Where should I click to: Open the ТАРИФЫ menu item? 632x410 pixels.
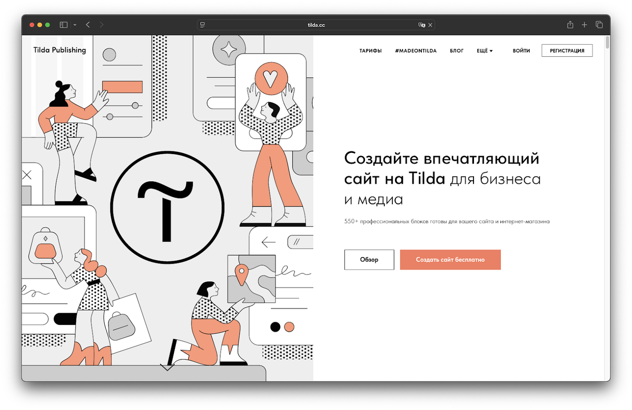tap(371, 50)
